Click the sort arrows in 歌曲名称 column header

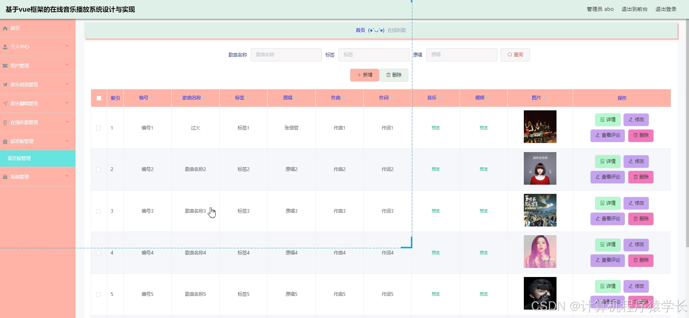[205, 98]
